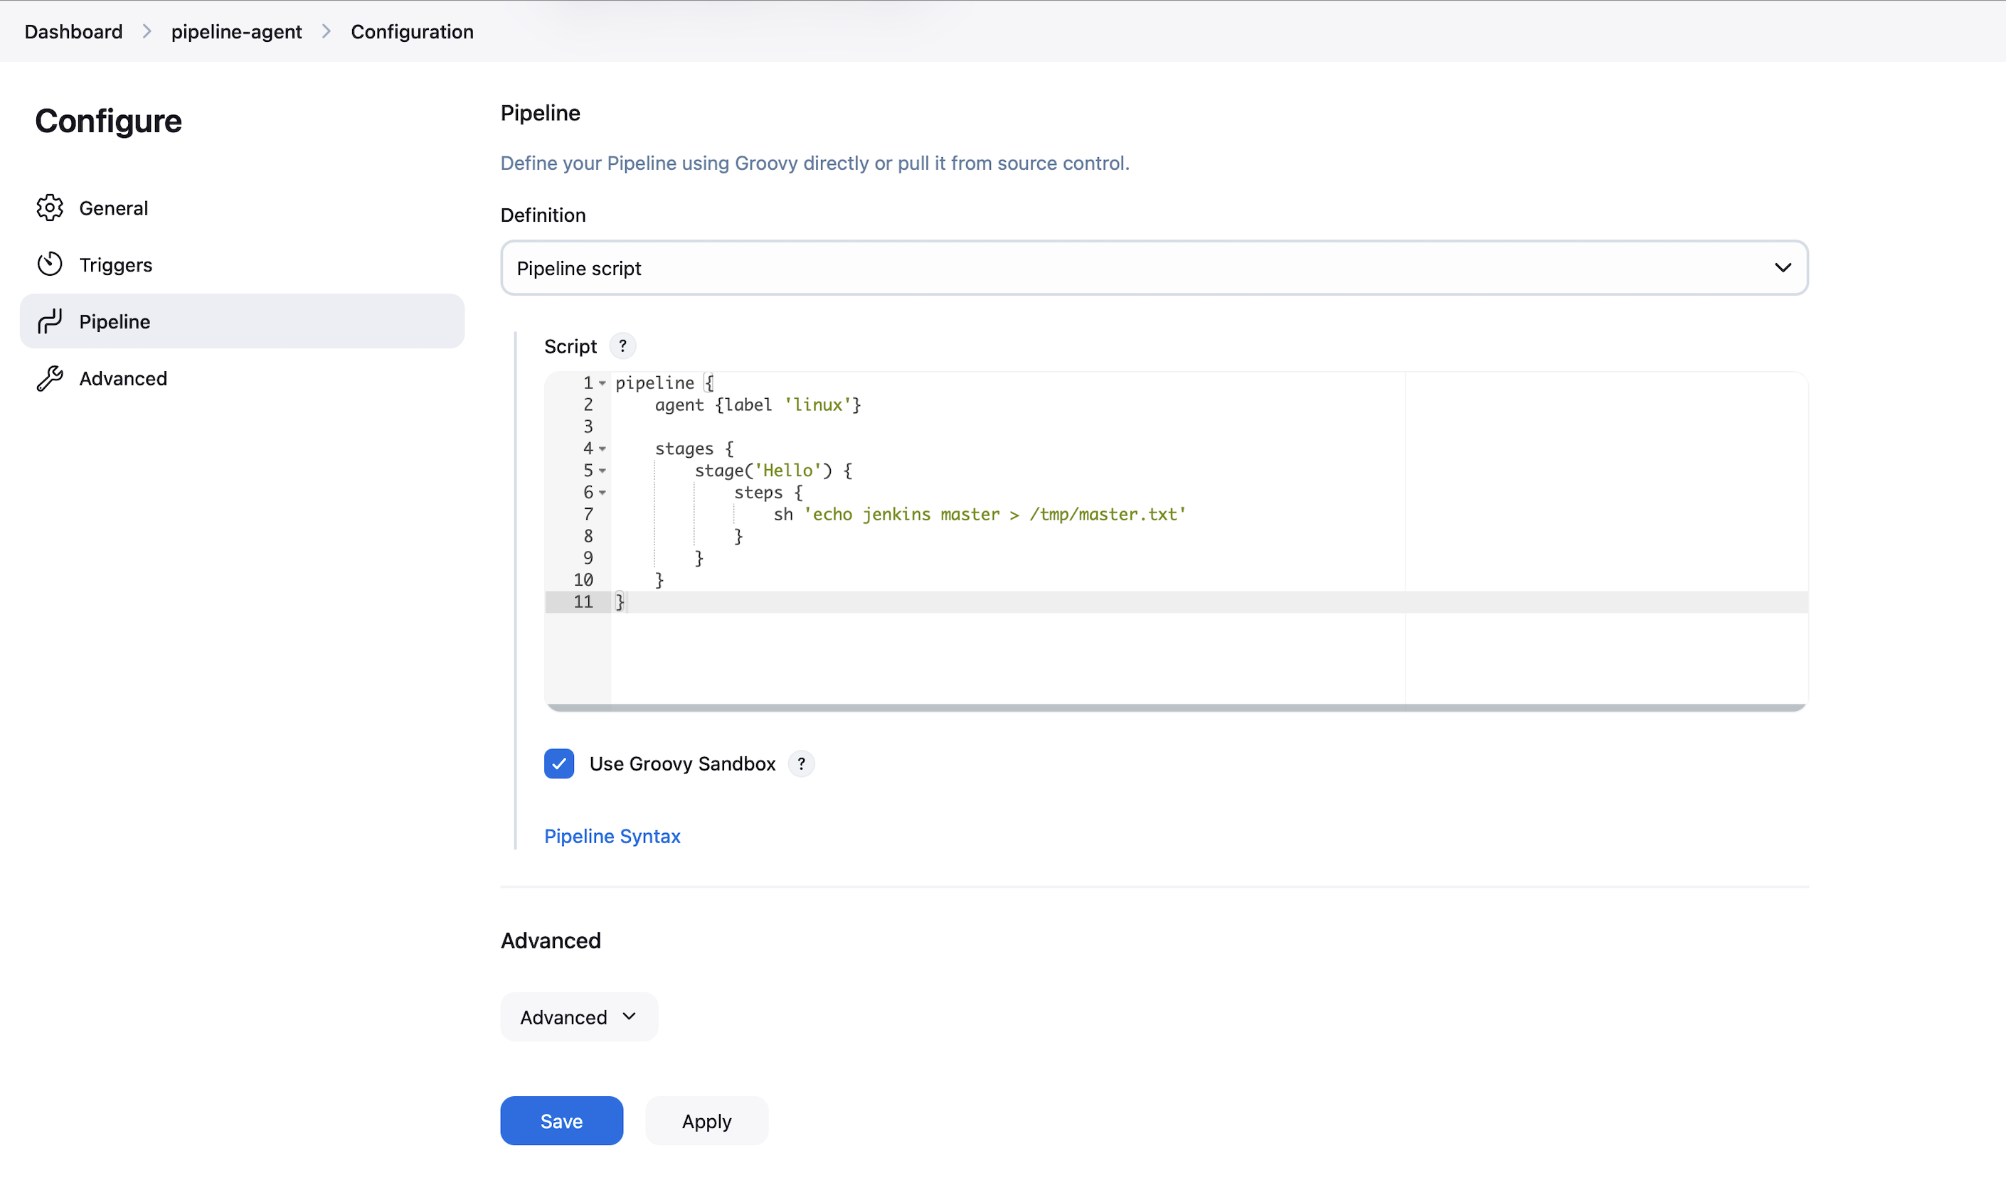
Task: Open the Script help question mark
Action: [x=622, y=346]
